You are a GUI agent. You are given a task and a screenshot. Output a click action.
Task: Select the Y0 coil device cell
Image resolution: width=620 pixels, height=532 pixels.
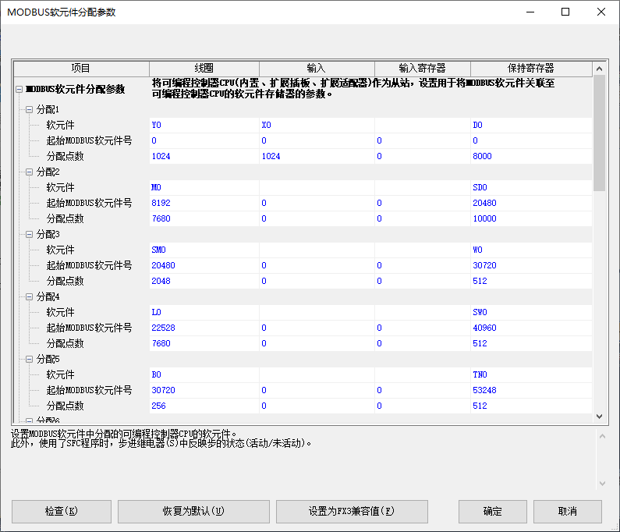204,125
